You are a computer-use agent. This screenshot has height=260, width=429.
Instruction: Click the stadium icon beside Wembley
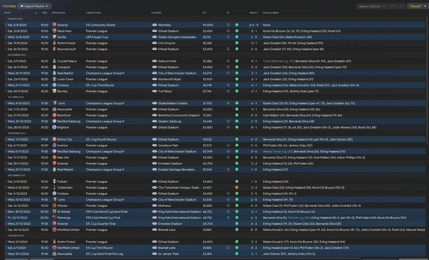[155, 25]
